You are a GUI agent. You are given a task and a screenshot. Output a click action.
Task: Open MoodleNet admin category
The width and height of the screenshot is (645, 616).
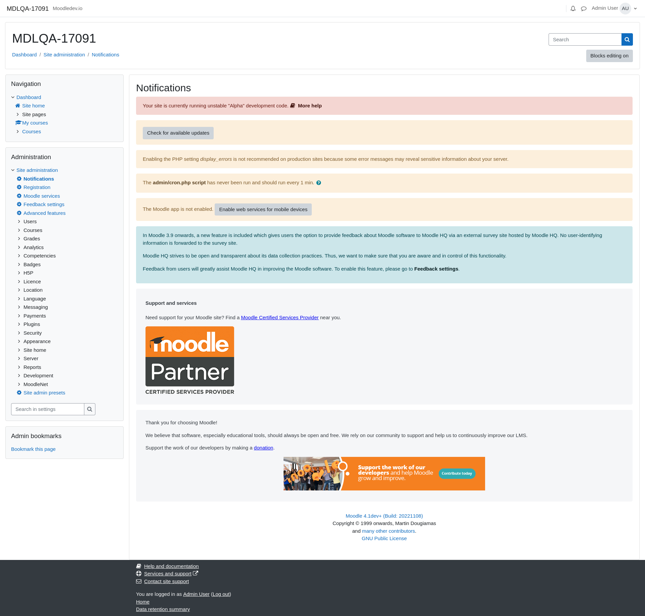[x=36, y=384]
